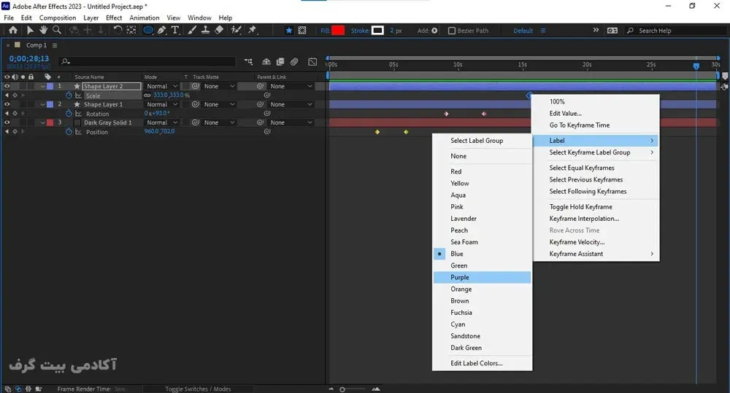The height and width of the screenshot is (393, 730).
Task: Collapse Shape Layer 2 properties arrow
Action: click(x=42, y=87)
